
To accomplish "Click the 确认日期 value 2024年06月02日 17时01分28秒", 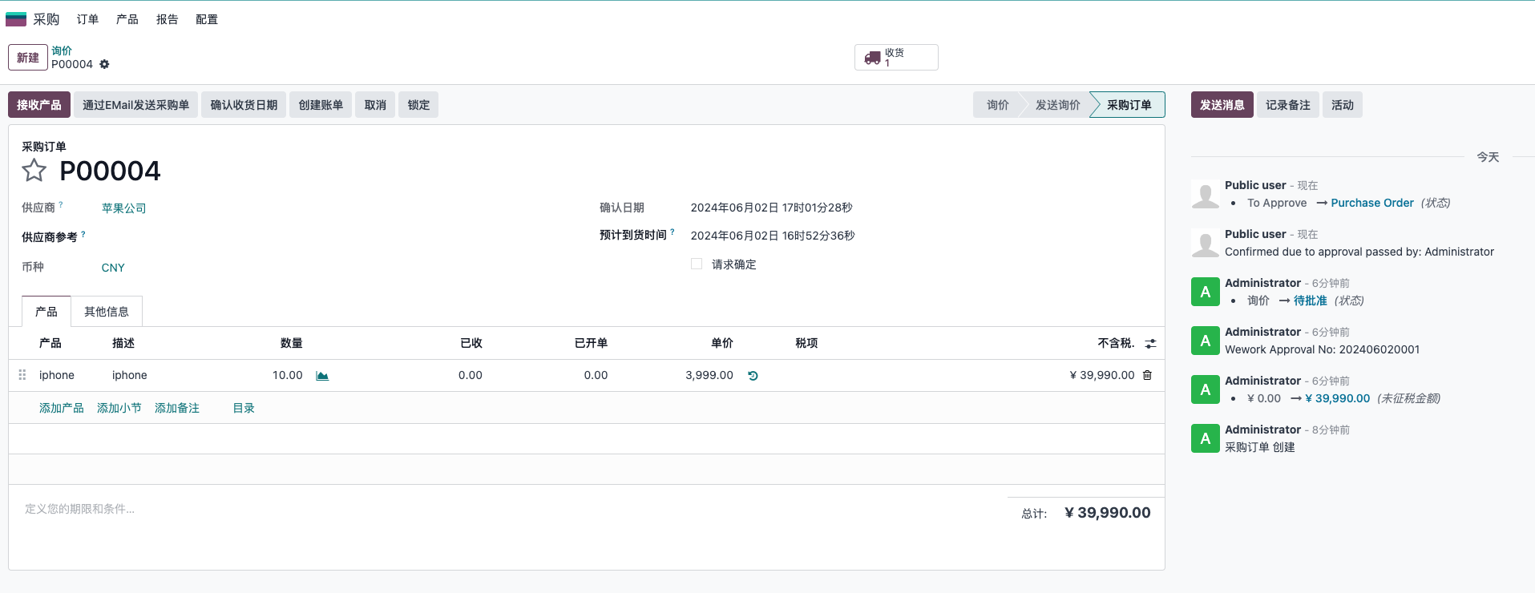I will point(771,208).
